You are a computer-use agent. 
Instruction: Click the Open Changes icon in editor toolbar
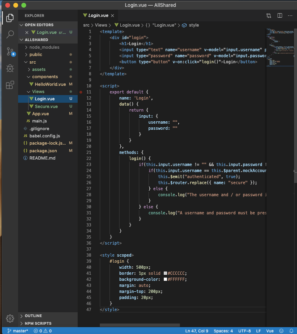(x=269, y=15)
